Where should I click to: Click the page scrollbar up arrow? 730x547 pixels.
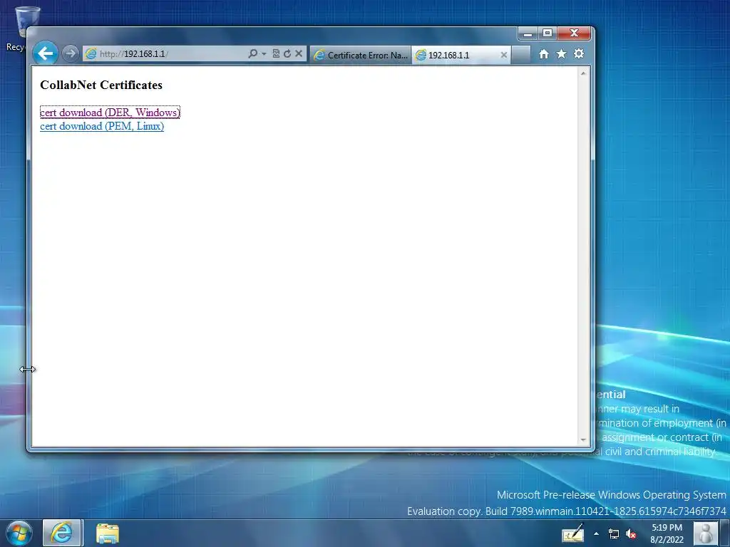(x=583, y=73)
